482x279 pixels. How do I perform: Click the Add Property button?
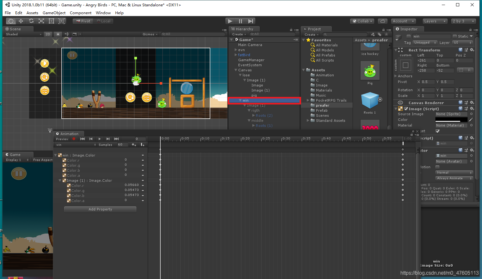point(100,209)
